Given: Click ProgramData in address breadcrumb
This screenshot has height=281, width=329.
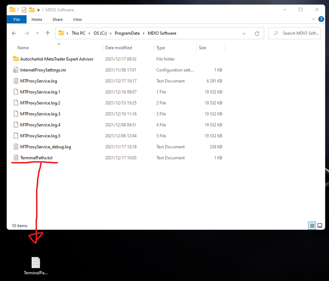Looking at the screenshot, I should [127, 33].
